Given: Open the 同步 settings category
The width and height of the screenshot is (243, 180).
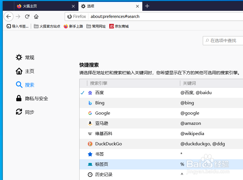Looking at the screenshot, I should coord(25,112).
